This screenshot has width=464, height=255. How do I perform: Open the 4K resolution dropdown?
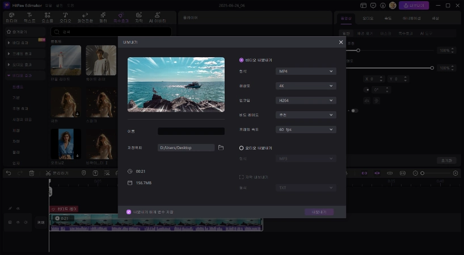[306, 86]
